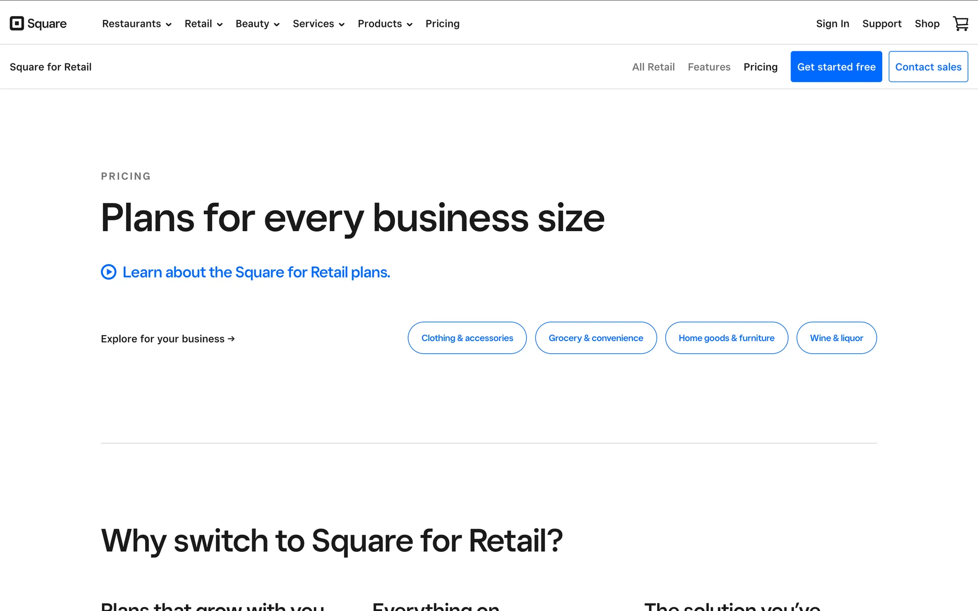Open the Support page
Viewport: 978px width, 611px height.
tap(882, 24)
